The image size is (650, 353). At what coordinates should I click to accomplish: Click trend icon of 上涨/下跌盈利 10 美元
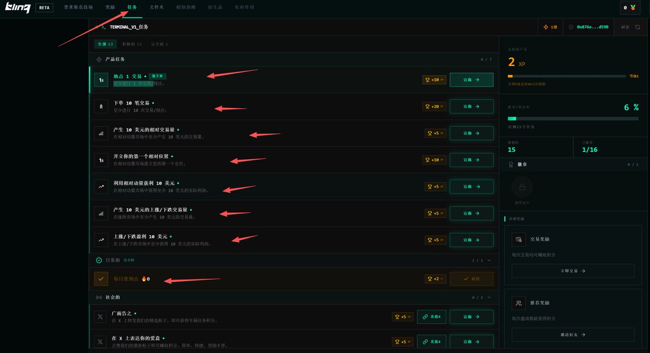click(x=101, y=239)
